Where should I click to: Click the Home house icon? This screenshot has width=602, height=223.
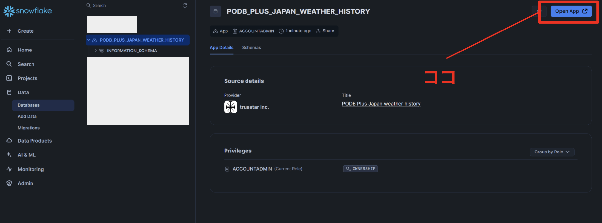[x=9, y=50]
